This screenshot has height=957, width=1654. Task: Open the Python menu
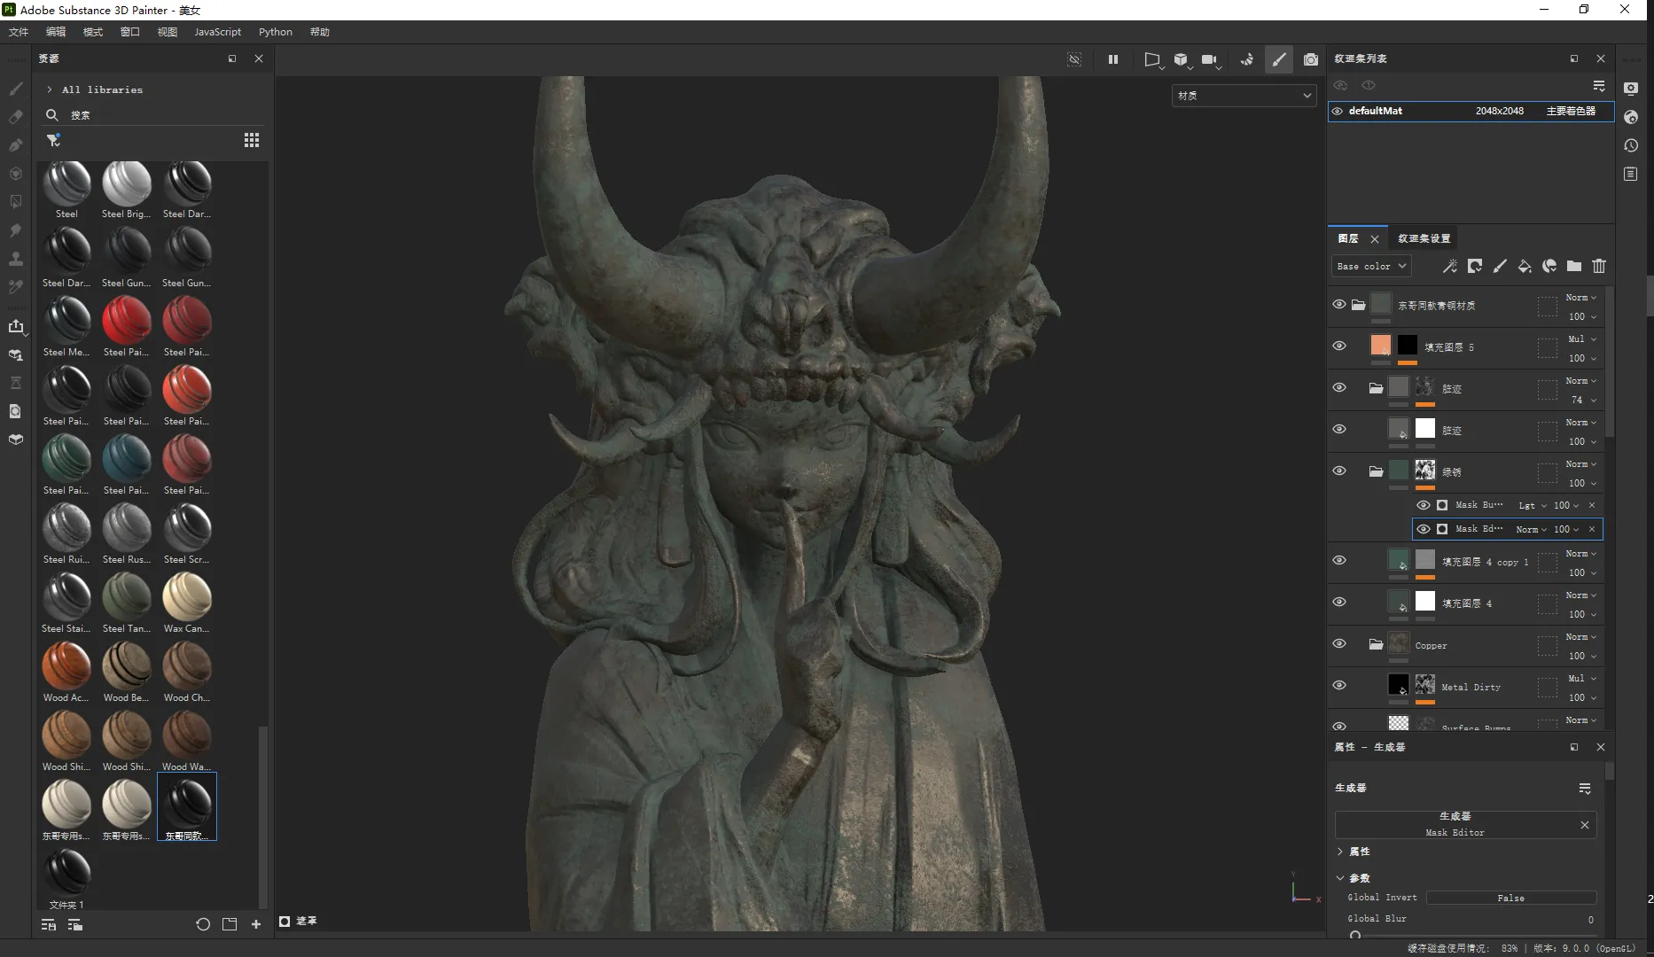tap(275, 32)
